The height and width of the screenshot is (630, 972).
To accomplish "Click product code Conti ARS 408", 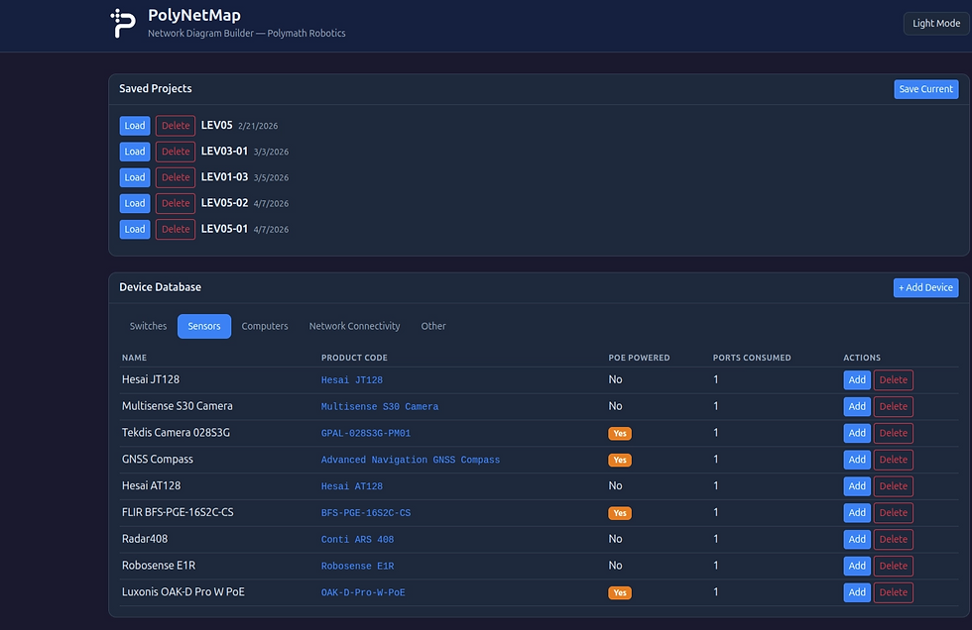I will pyautogui.click(x=357, y=540).
